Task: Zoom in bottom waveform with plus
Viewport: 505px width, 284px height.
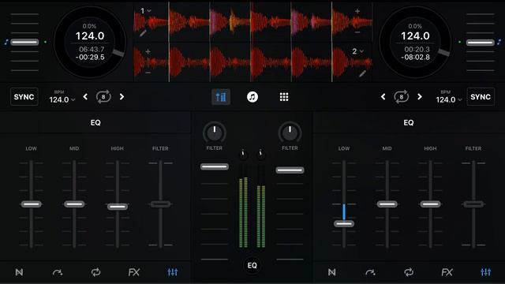Action: (x=148, y=51)
